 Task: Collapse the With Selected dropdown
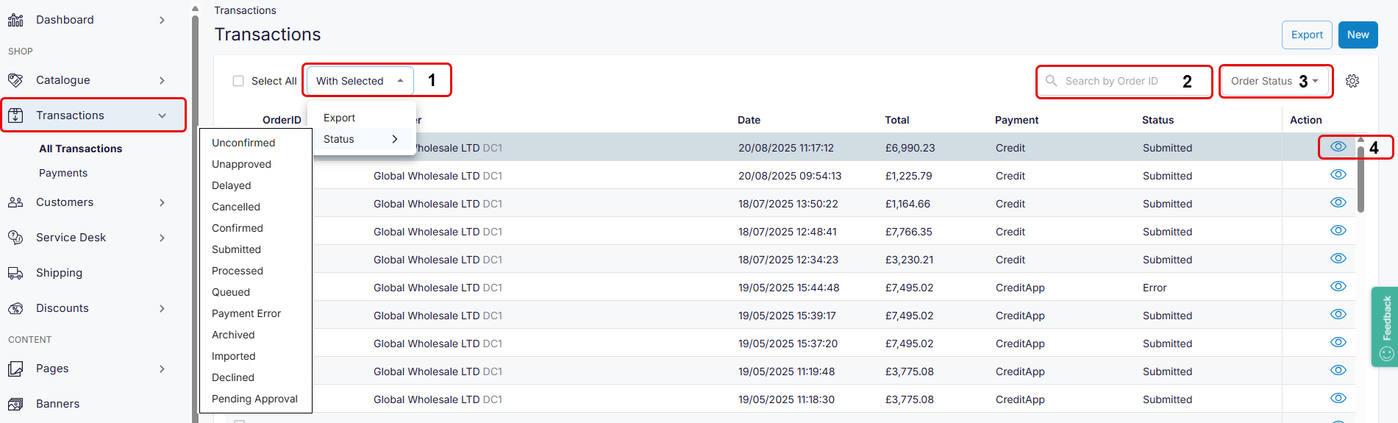pos(360,81)
